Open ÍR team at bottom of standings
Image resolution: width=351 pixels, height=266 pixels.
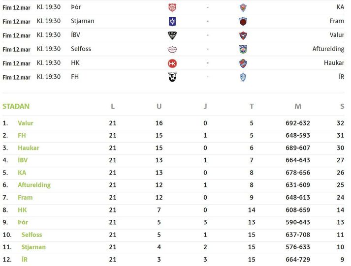(x=25, y=259)
